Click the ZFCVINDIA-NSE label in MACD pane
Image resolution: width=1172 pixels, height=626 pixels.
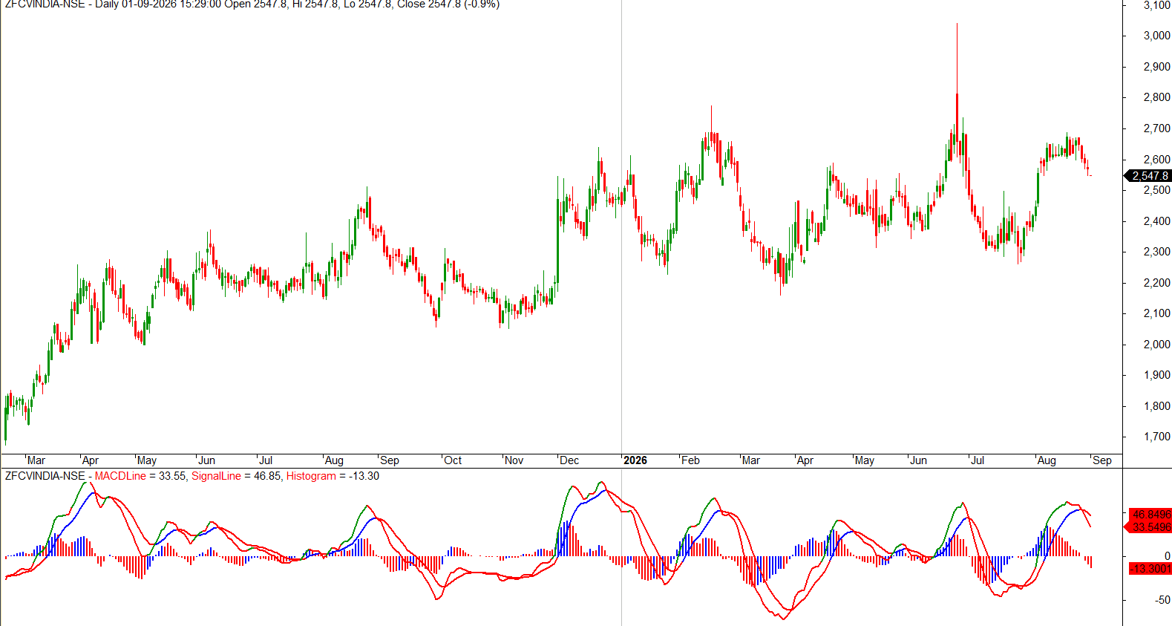[x=45, y=476]
